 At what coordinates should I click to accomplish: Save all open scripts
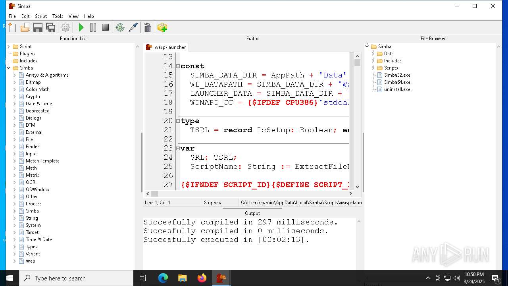51,27
